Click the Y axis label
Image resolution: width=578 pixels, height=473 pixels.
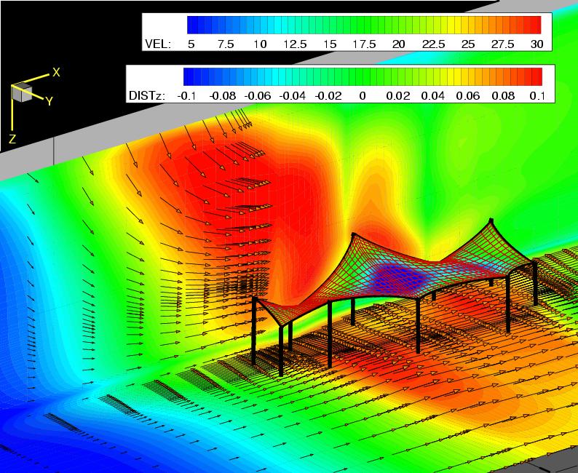(50, 101)
